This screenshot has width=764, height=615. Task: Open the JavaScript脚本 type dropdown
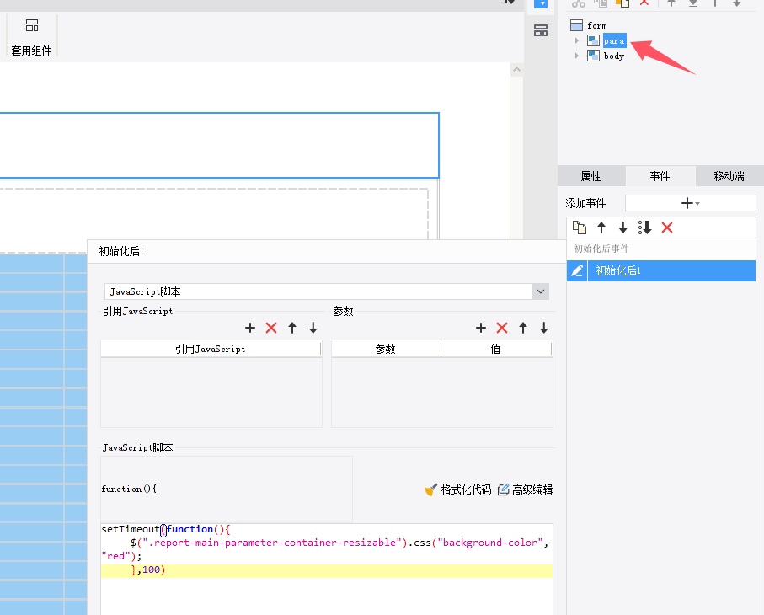point(541,291)
